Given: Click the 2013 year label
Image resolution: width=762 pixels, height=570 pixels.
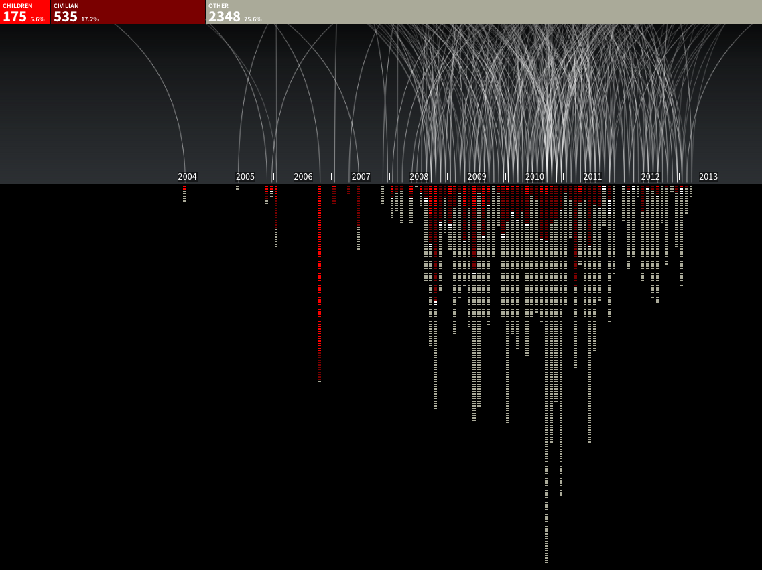Looking at the screenshot, I should pos(708,177).
